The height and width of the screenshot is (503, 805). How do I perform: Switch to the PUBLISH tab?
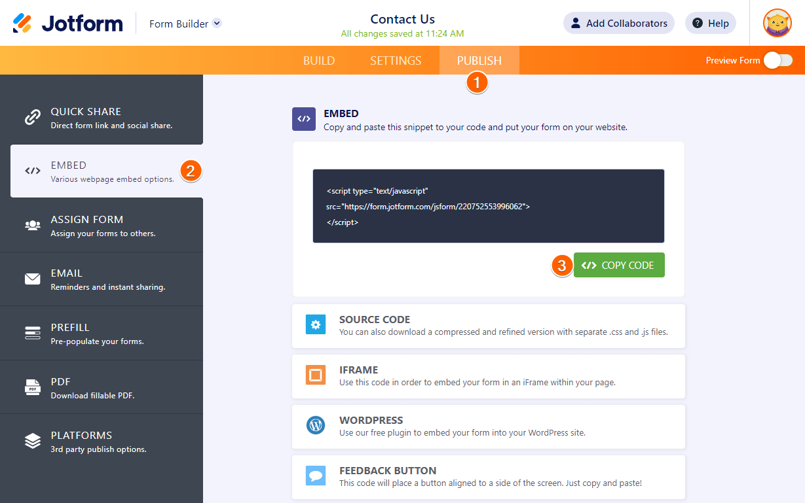(479, 60)
